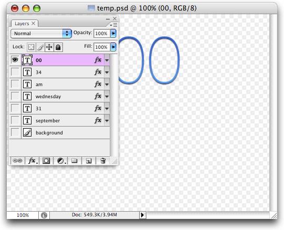Show the wednesday layer

[15, 96]
